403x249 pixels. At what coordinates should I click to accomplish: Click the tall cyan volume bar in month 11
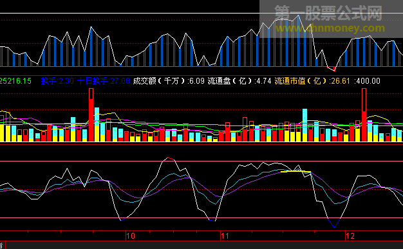(305, 125)
